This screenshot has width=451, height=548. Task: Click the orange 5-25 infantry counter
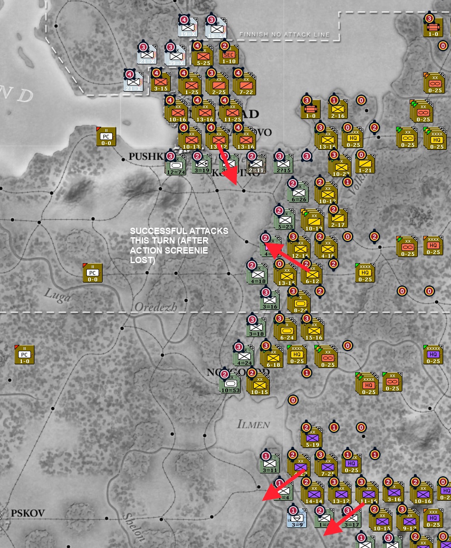click(x=203, y=56)
